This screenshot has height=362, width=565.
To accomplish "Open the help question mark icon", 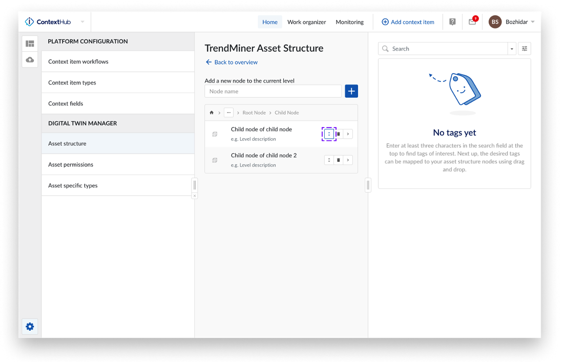I will (x=452, y=22).
